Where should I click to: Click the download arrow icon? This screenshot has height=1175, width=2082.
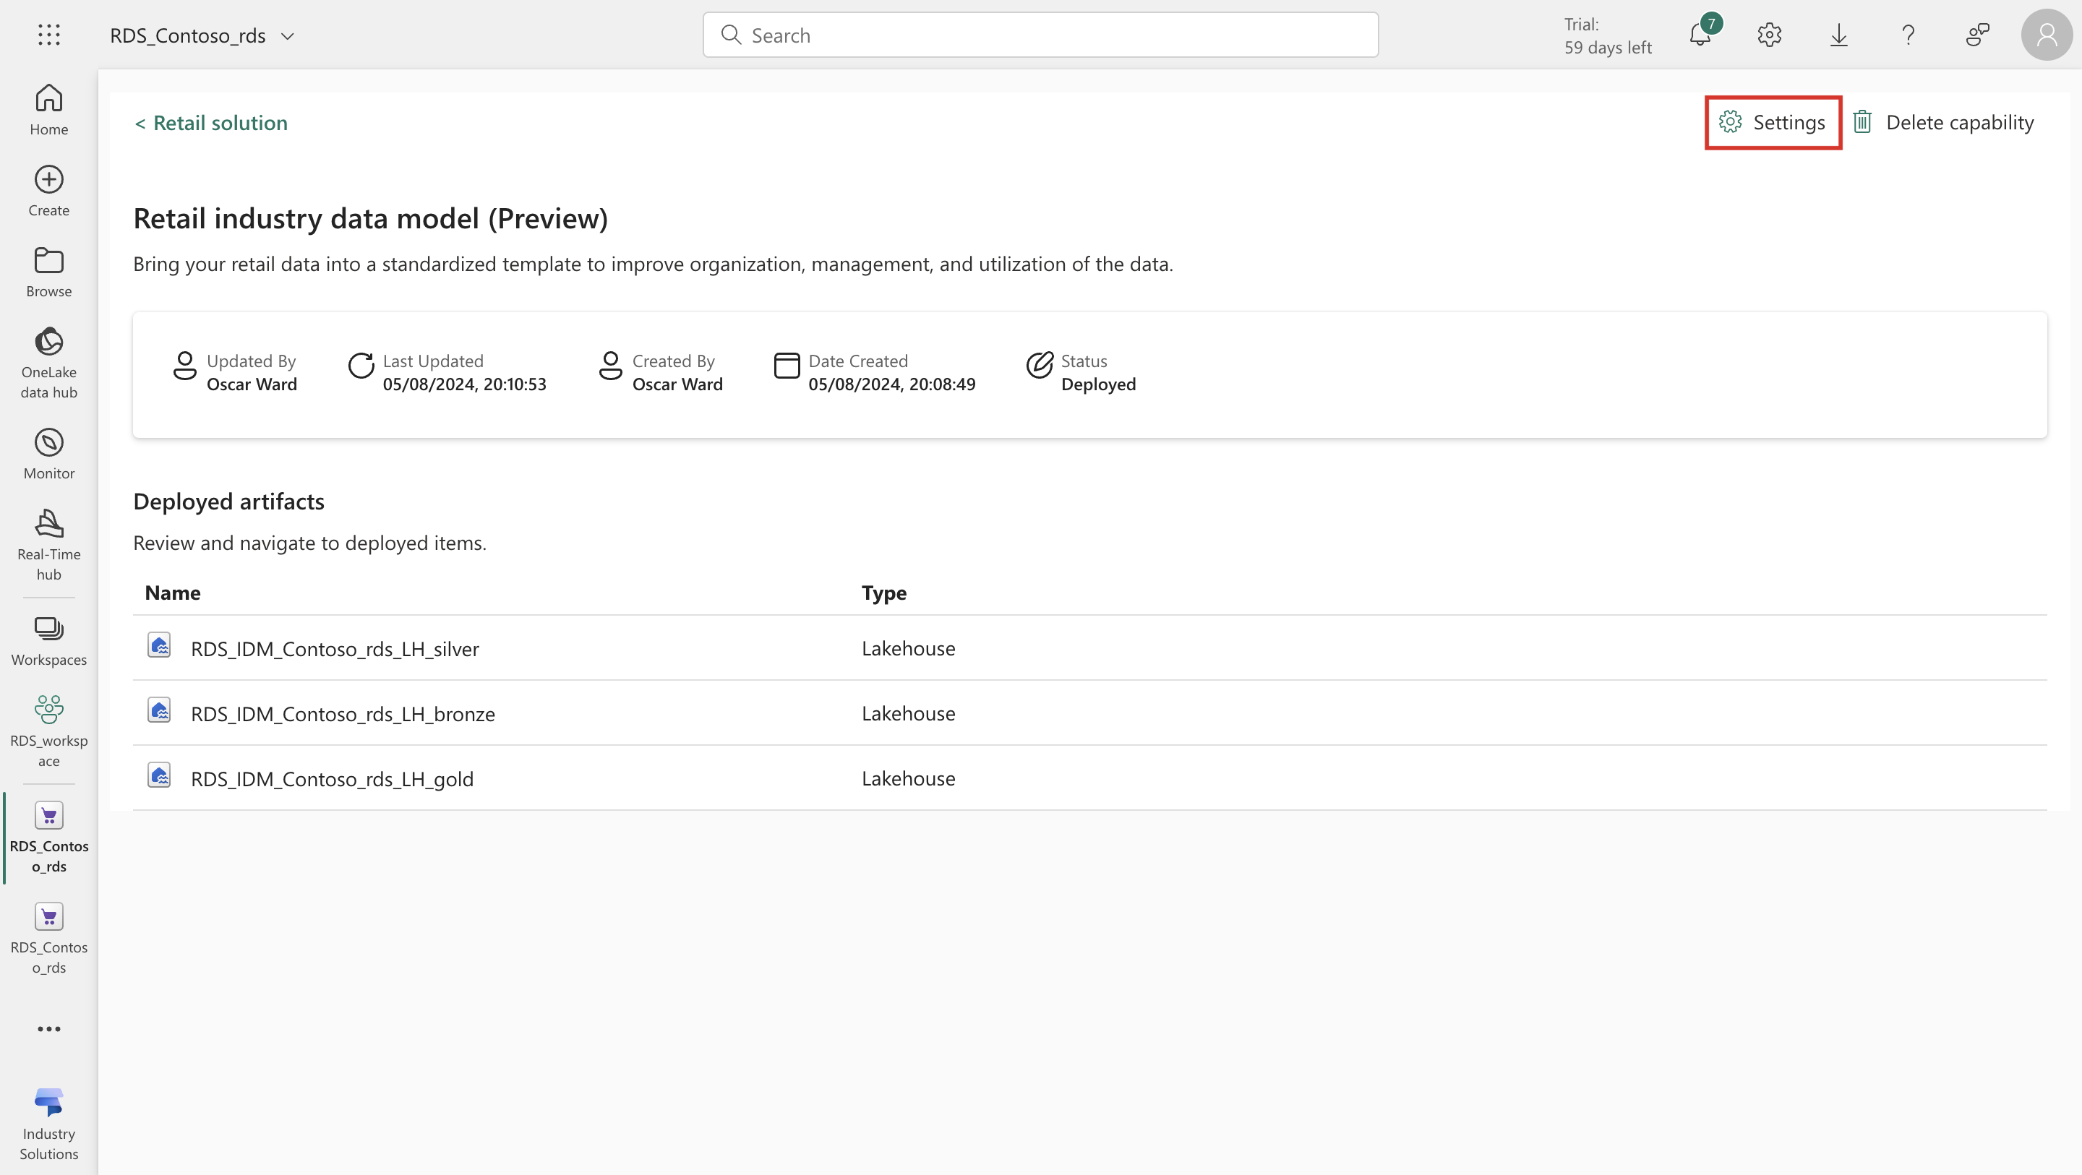tap(1838, 35)
